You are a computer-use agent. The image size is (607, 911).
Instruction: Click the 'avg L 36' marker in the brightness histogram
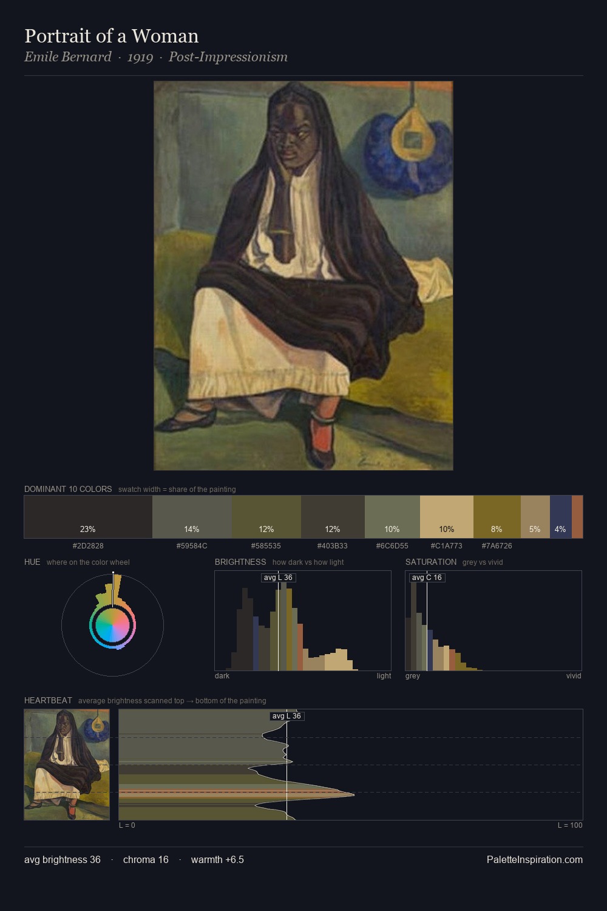click(278, 578)
